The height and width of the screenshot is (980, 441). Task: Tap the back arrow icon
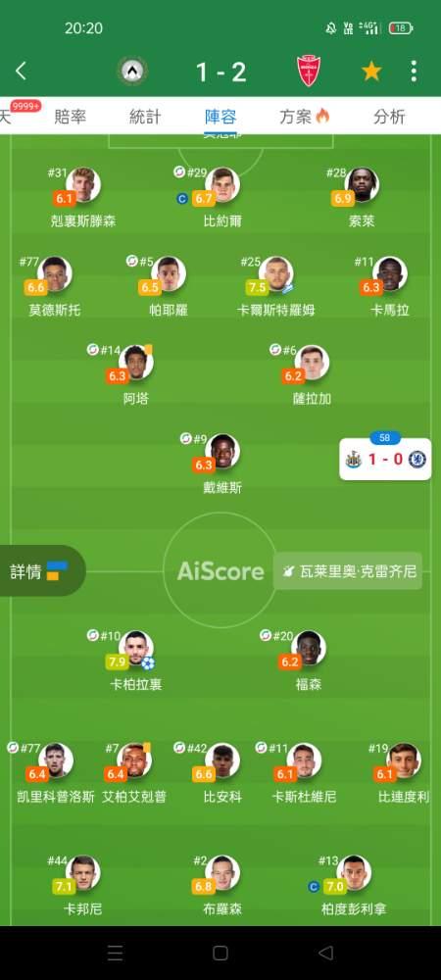point(21,72)
